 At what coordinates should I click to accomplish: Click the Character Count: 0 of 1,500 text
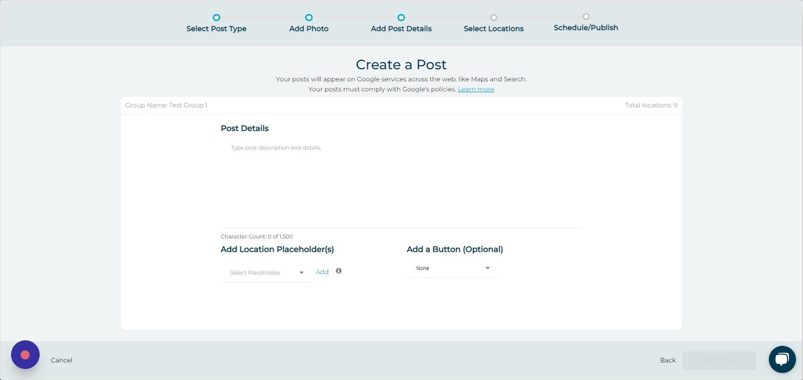256,236
